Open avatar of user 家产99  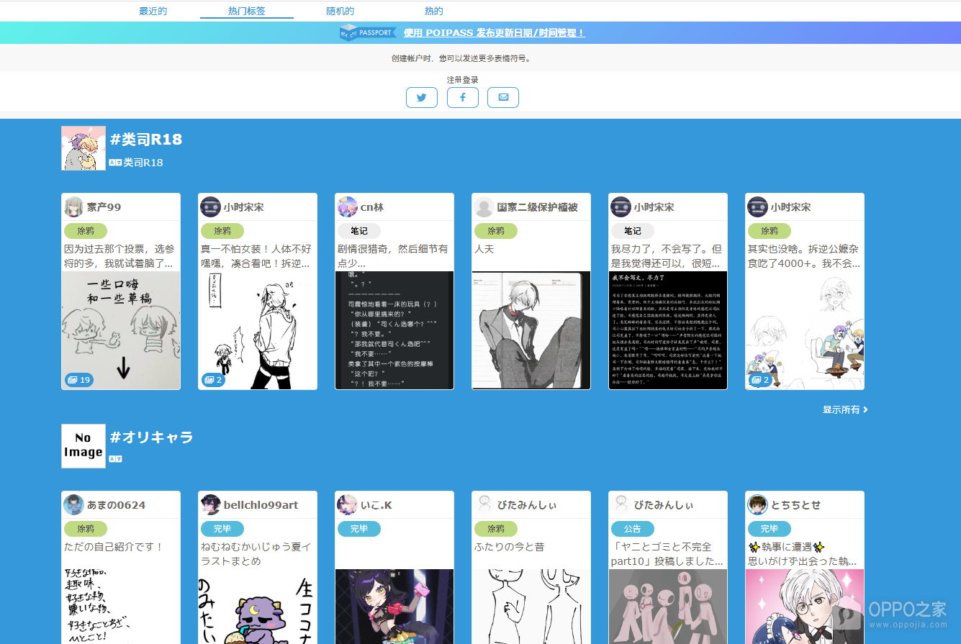(x=73, y=207)
